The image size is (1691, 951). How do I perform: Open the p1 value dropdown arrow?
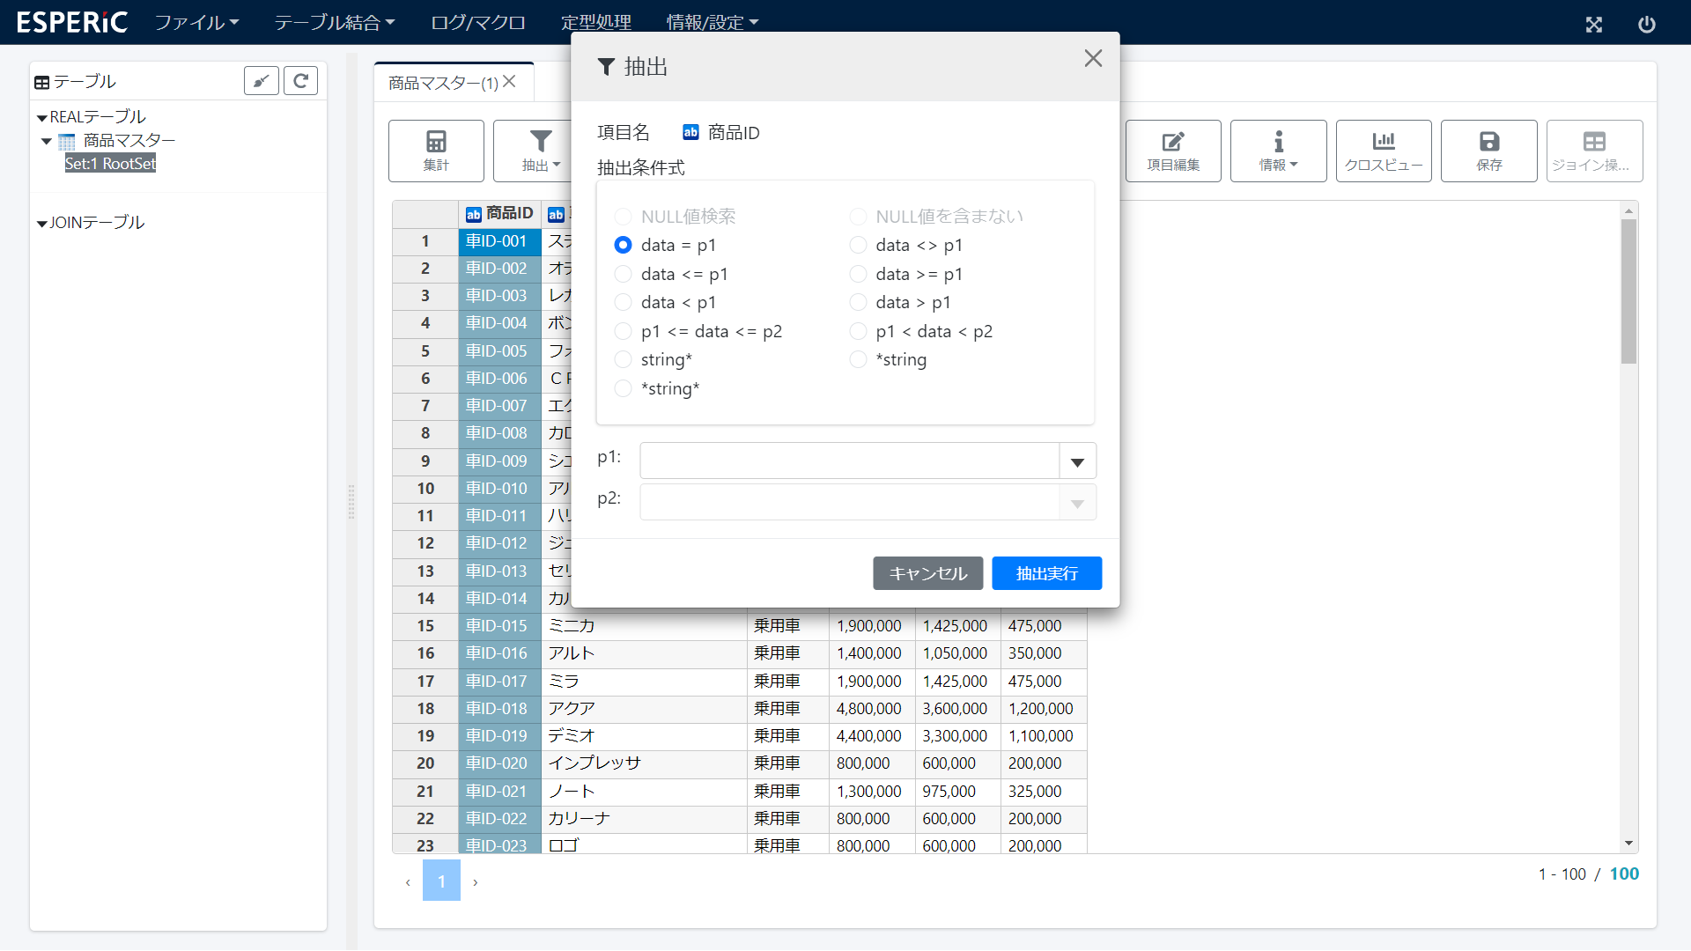(x=1076, y=461)
